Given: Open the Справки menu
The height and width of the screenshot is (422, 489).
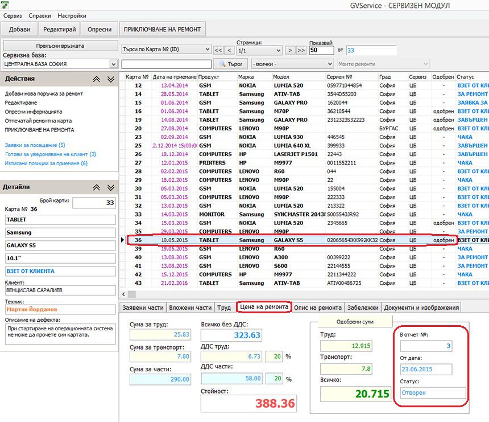Looking at the screenshot, I should (40, 15).
